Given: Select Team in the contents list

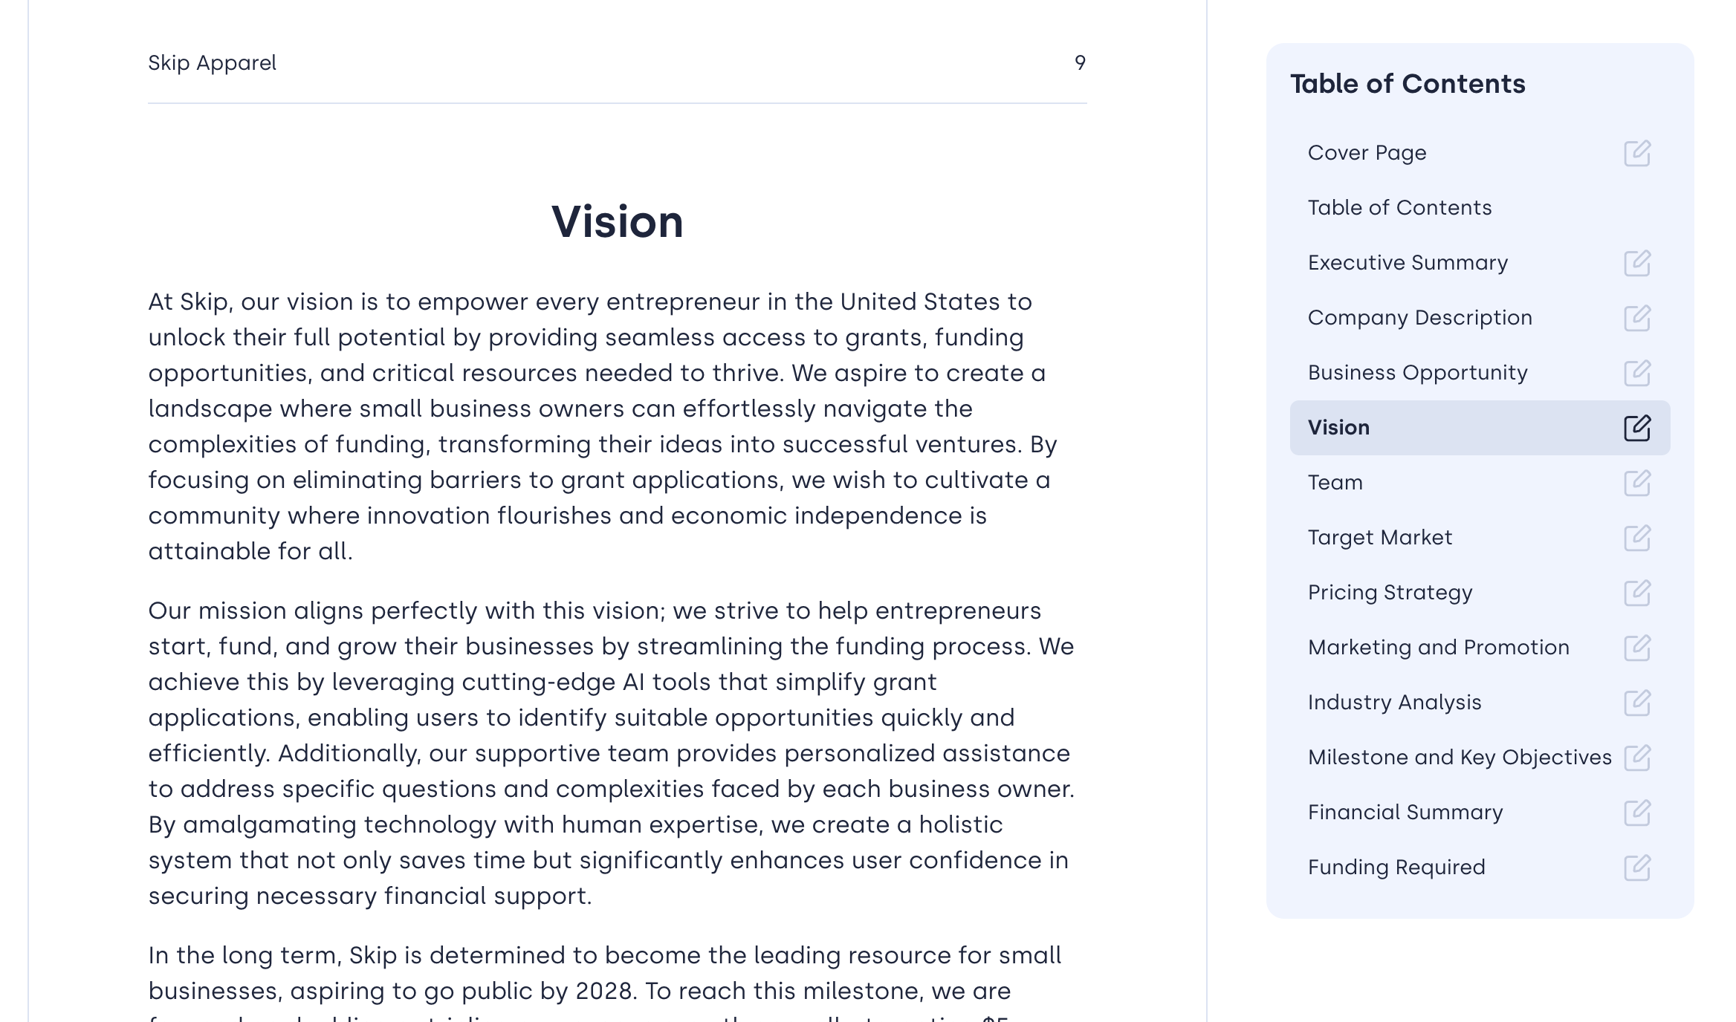Looking at the screenshot, I should click(1335, 483).
